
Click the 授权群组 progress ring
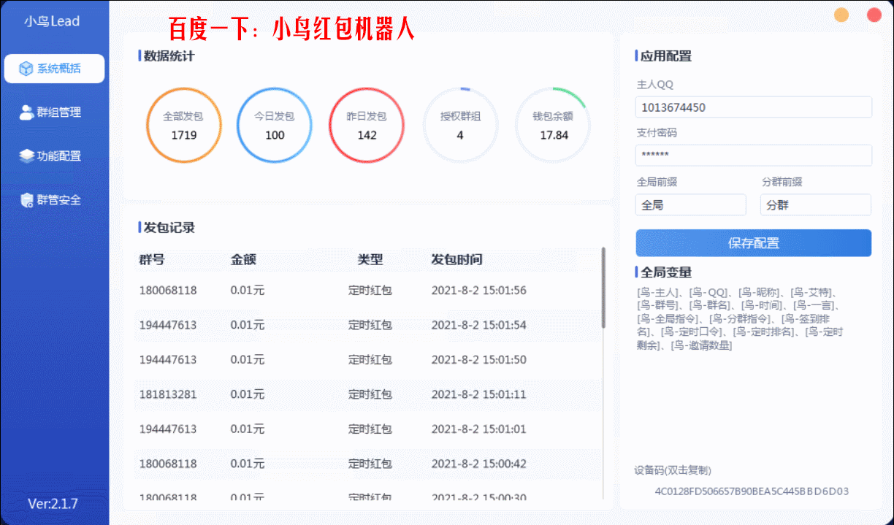(x=460, y=125)
